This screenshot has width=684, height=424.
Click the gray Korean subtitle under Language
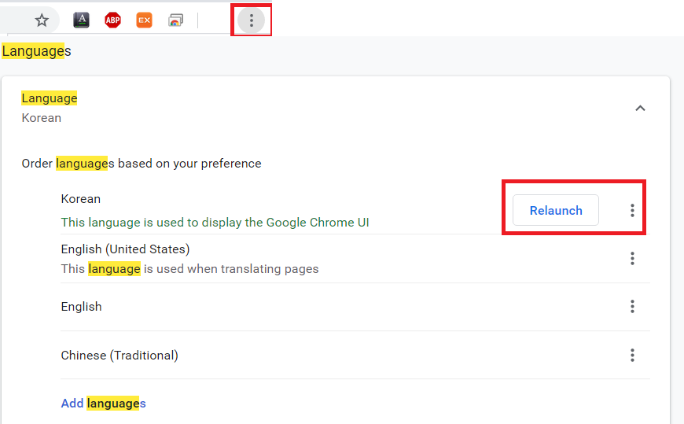pos(42,118)
